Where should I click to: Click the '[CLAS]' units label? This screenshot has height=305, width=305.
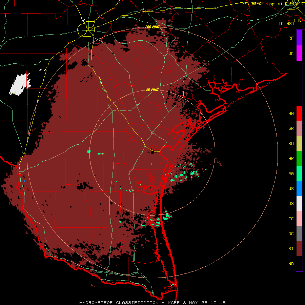[x=286, y=24]
